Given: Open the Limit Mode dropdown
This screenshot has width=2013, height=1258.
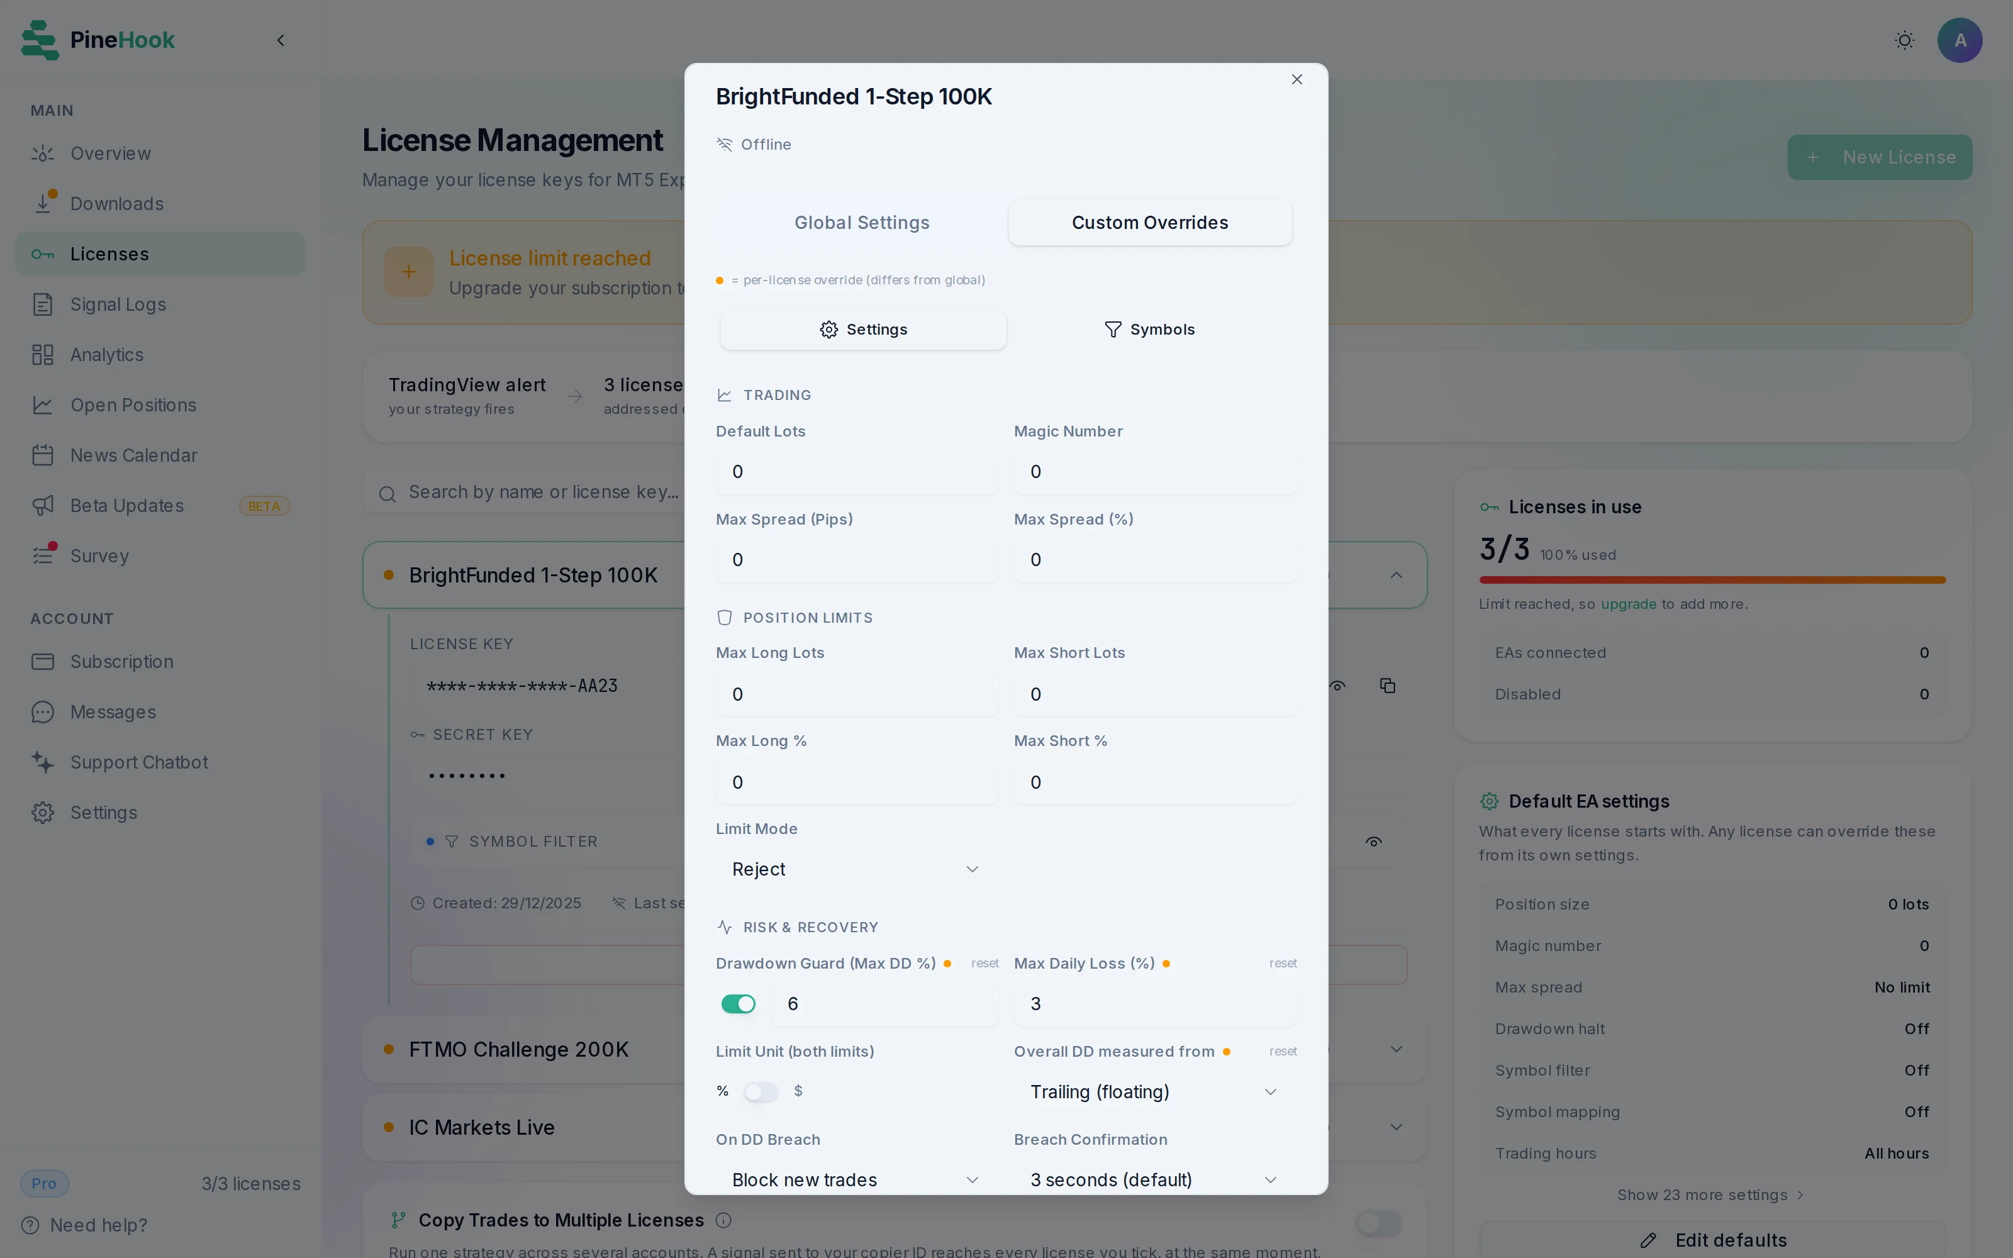Looking at the screenshot, I should (x=857, y=869).
